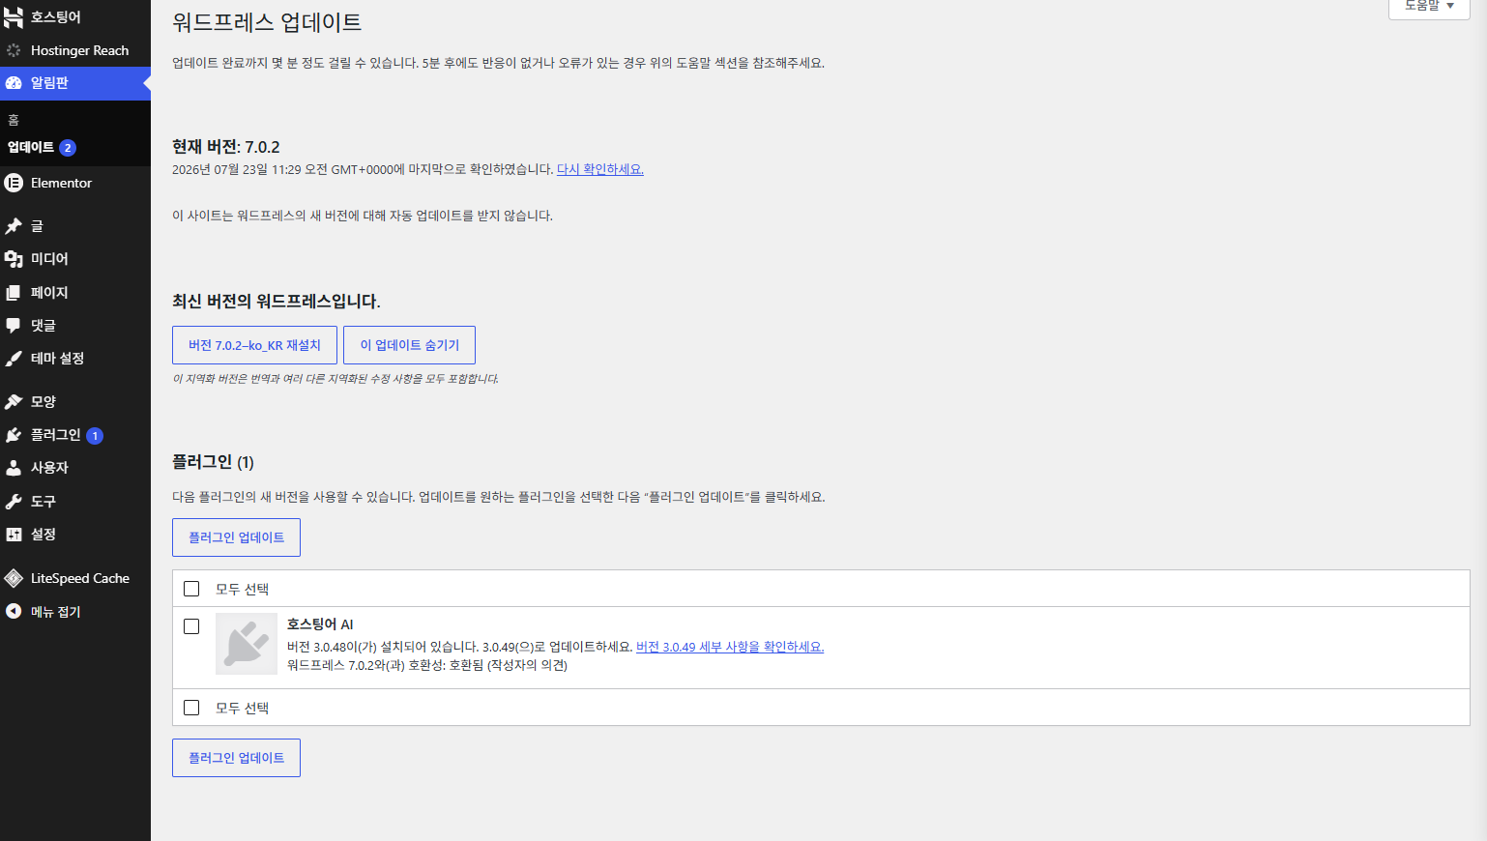
Task: Check the 호스팅어 AI plugin checkbox
Action: pyautogui.click(x=191, y=626)
